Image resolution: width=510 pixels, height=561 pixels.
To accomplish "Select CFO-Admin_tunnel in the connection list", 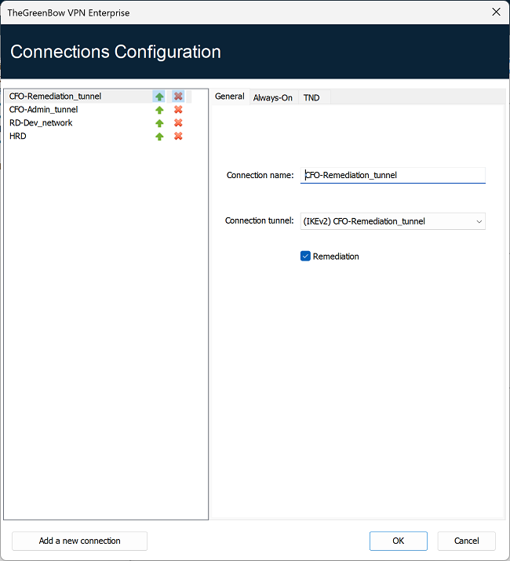I will tap(44, 110).
